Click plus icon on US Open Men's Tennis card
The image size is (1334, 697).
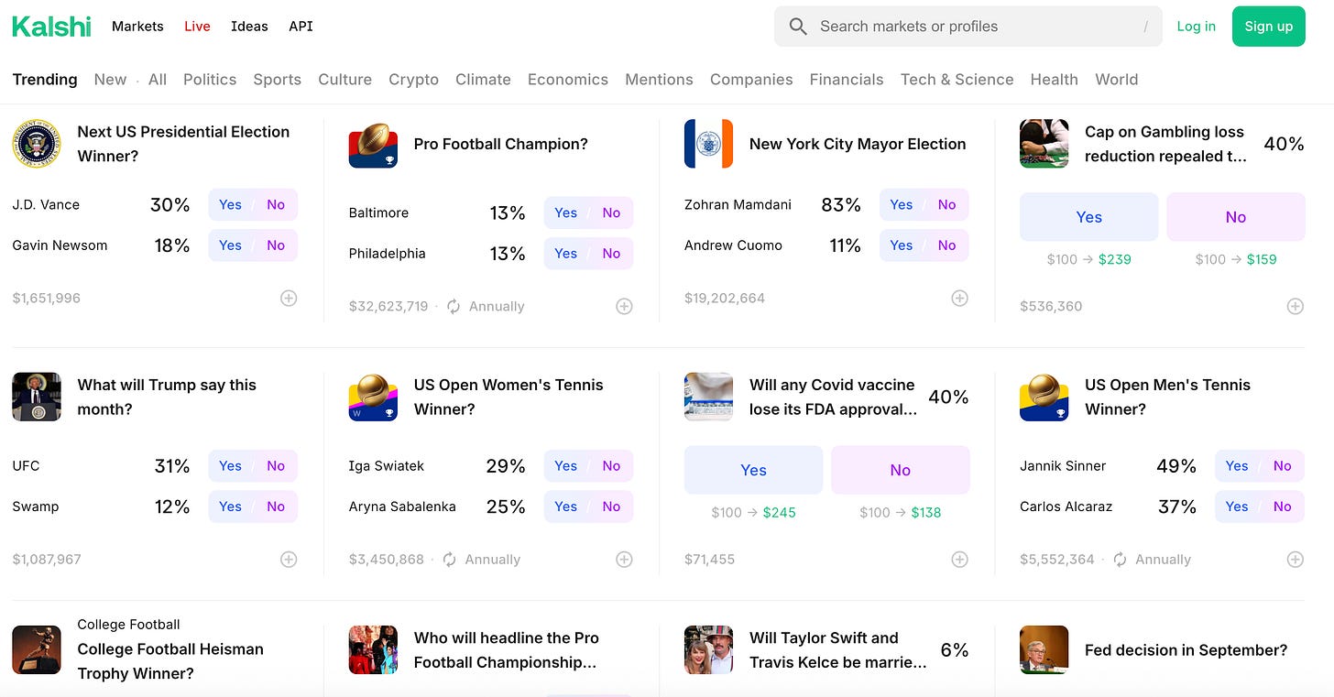(x=1295, y=560)
